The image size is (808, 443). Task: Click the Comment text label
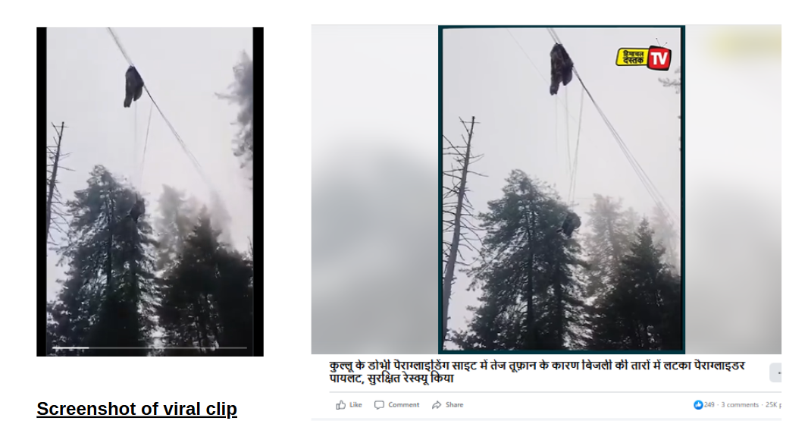(x=403, y=405)
